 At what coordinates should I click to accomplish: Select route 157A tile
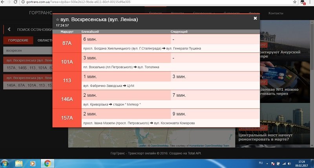pyautogui.click(x=67, y=118)
